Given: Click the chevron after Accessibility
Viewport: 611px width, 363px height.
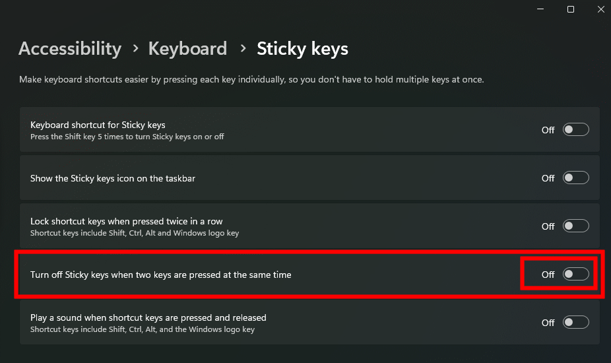Looking at the screenshot, I should click(x=135, y=49).
